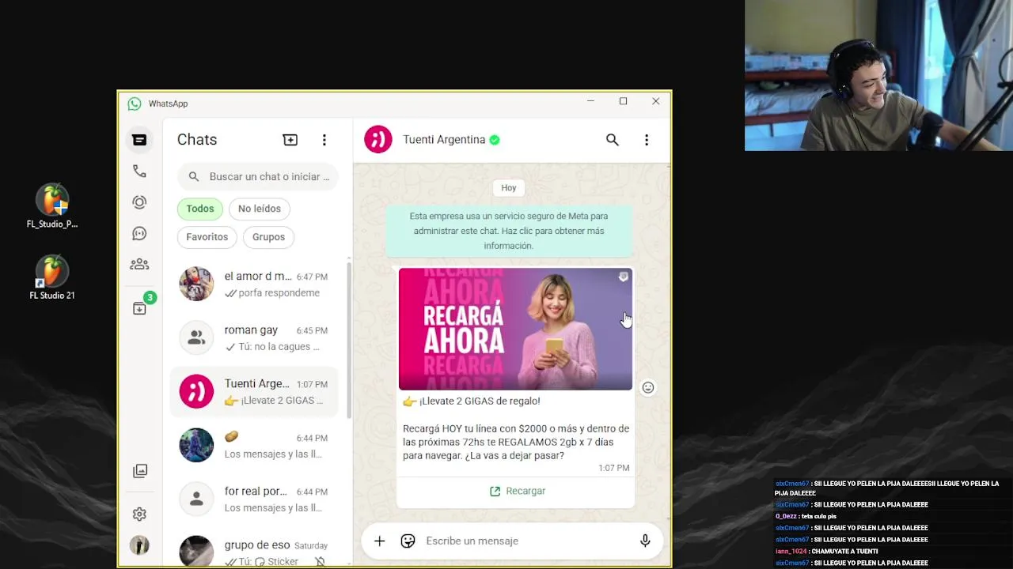Open the Recargá Ahora promo image
The image size is (1013, 569).
point(515,329)
